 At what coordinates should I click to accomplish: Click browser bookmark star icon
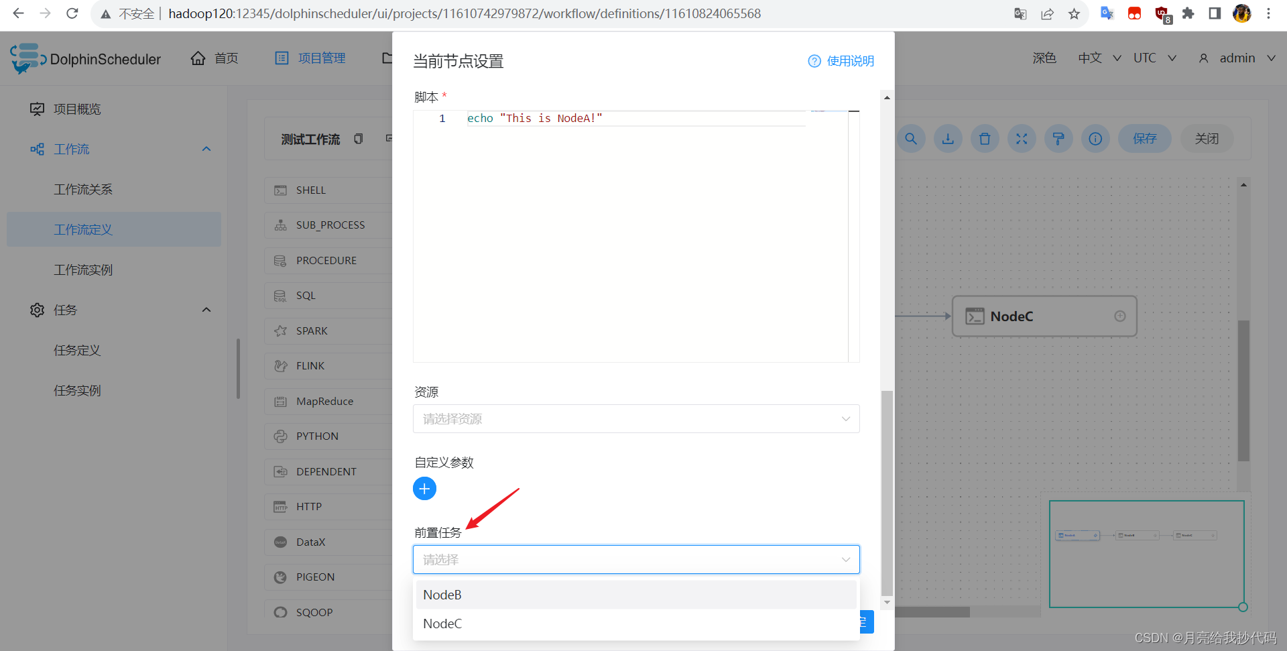tap(1074, 13)
